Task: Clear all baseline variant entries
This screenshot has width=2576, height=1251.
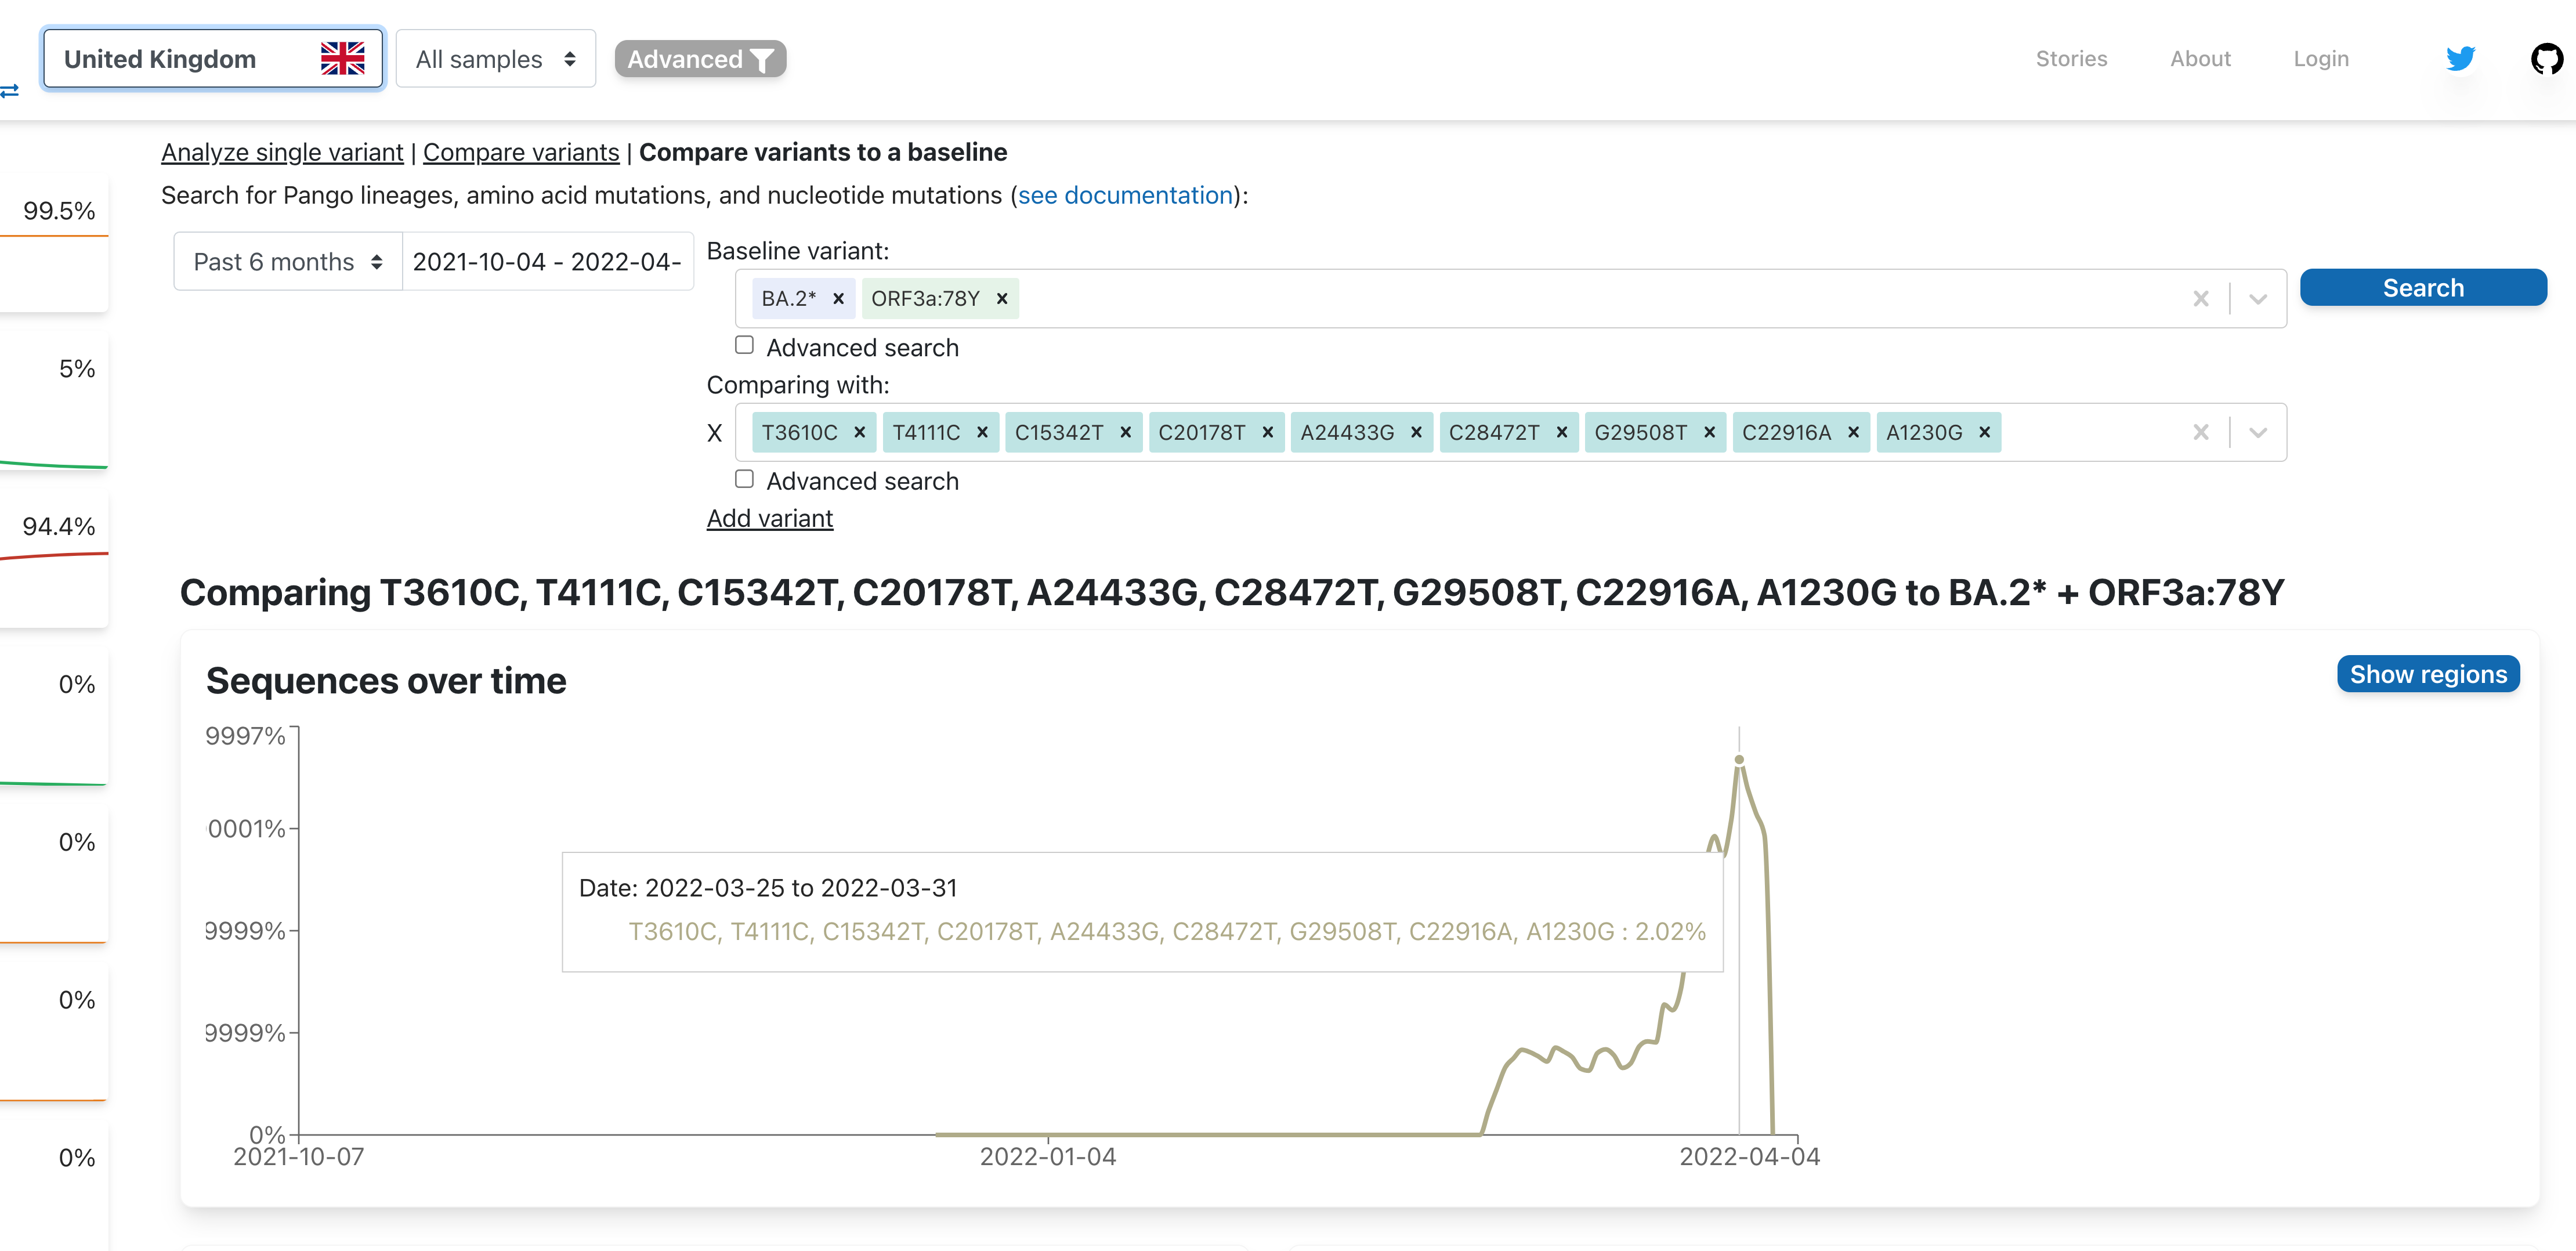Action: [x=2200, y=299]
